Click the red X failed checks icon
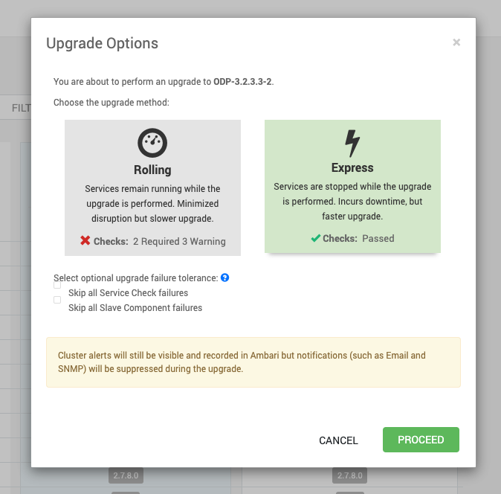Image resolution: width=501 pixels, height=494 pixels. (85, 240)
